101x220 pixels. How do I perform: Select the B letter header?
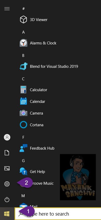click(23, 56)
